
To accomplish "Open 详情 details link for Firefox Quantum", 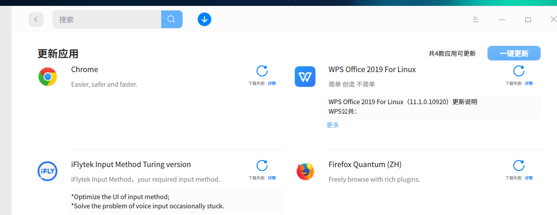I will pos(528,178).
